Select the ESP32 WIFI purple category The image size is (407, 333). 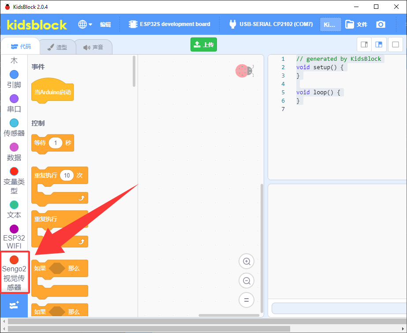(14, 237)
